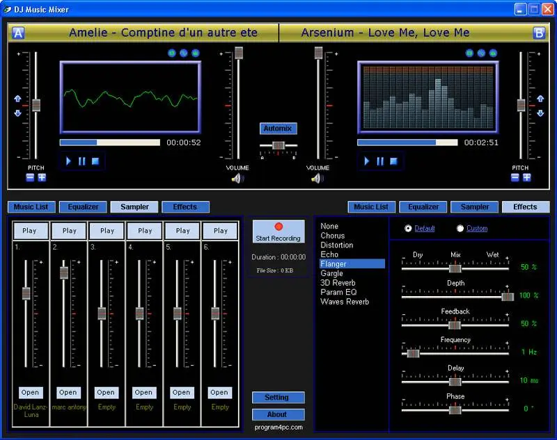Mute deck A volume speaker icon
This screenshot has height=440, width=557.
click(237, 179)
